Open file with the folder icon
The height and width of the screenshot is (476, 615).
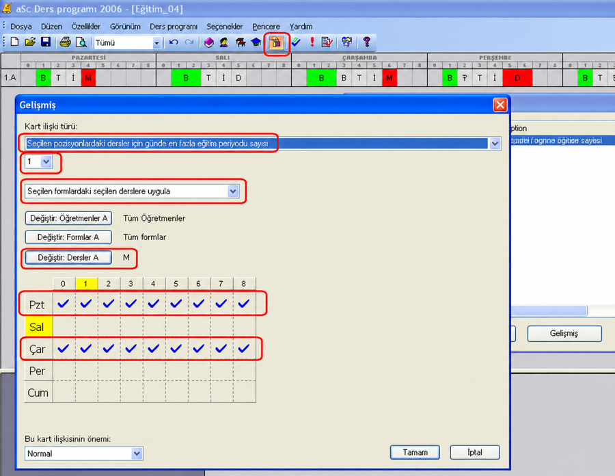(x=30, y=42)
